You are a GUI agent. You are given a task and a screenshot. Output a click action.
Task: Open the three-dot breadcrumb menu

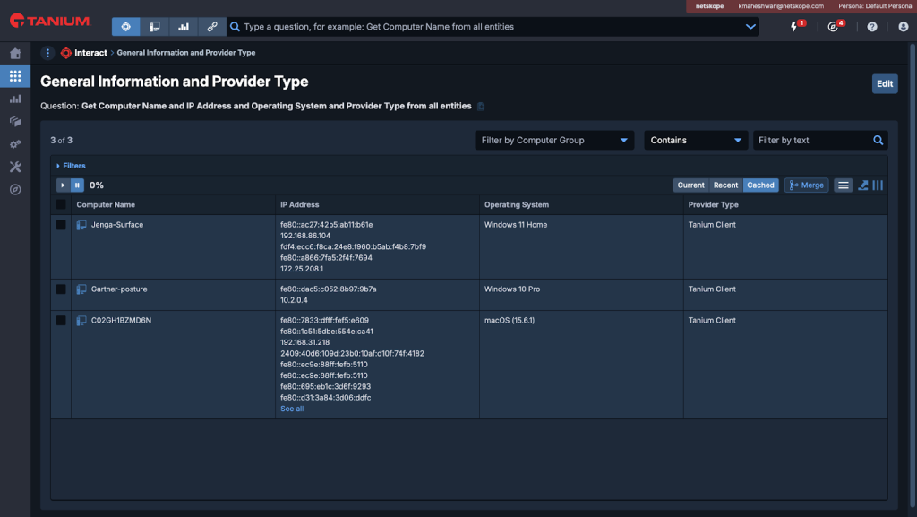47,53
